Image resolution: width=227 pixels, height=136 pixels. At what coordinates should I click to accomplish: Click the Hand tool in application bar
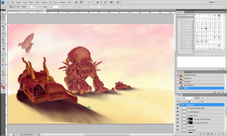pyautogui.click(x=98, y=2)
